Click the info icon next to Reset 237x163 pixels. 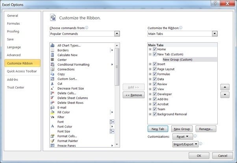tap(195, 136)
